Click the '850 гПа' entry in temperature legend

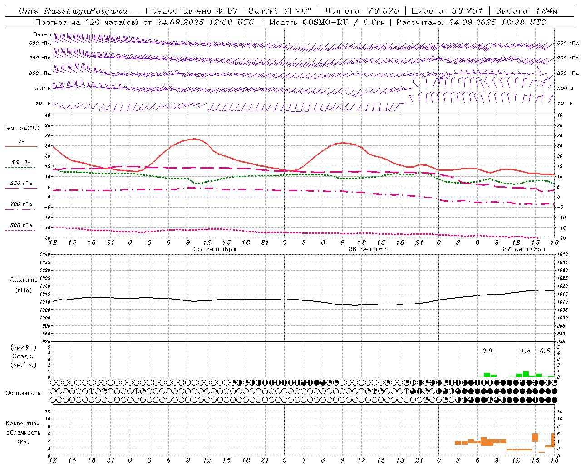click(x=21, y=184)
